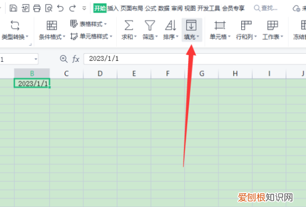The image size is (306, 207).
Task: Switch to the 视图 tab
Action: (x=190, y=8)
